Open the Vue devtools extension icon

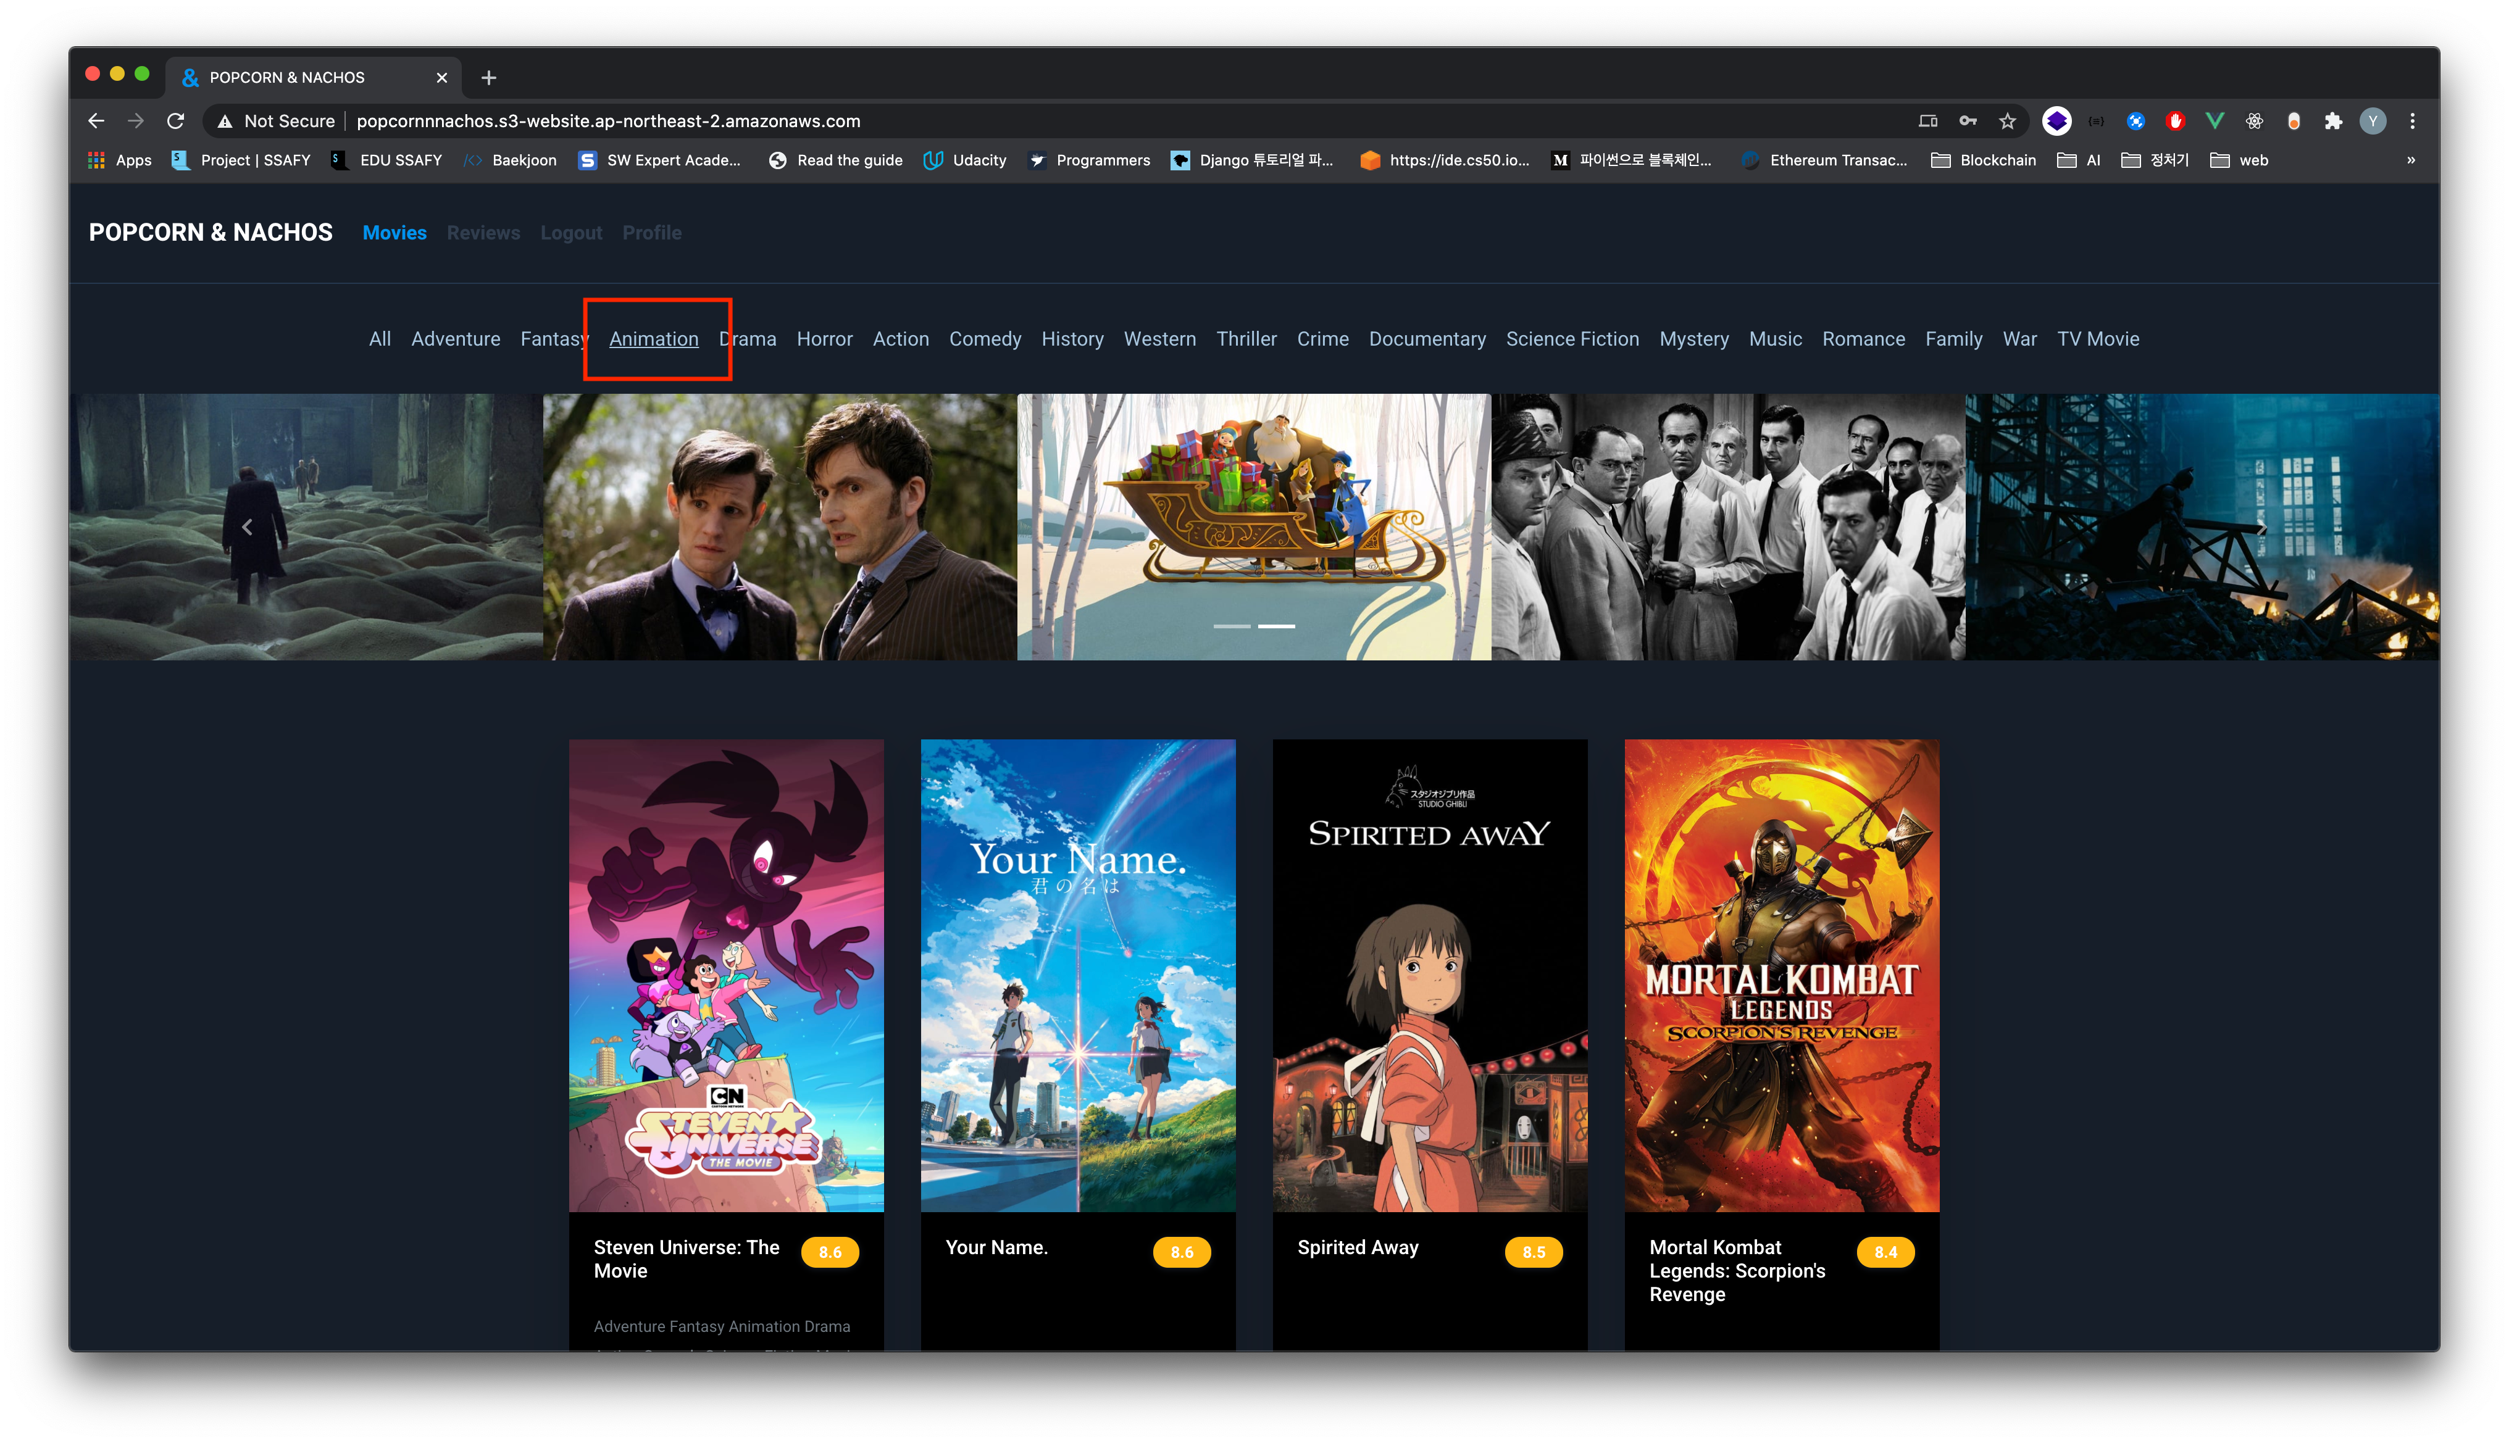click(x=2215, y=121)
